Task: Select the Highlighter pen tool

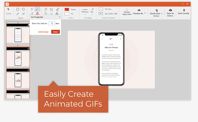Action: pos(58,9)
